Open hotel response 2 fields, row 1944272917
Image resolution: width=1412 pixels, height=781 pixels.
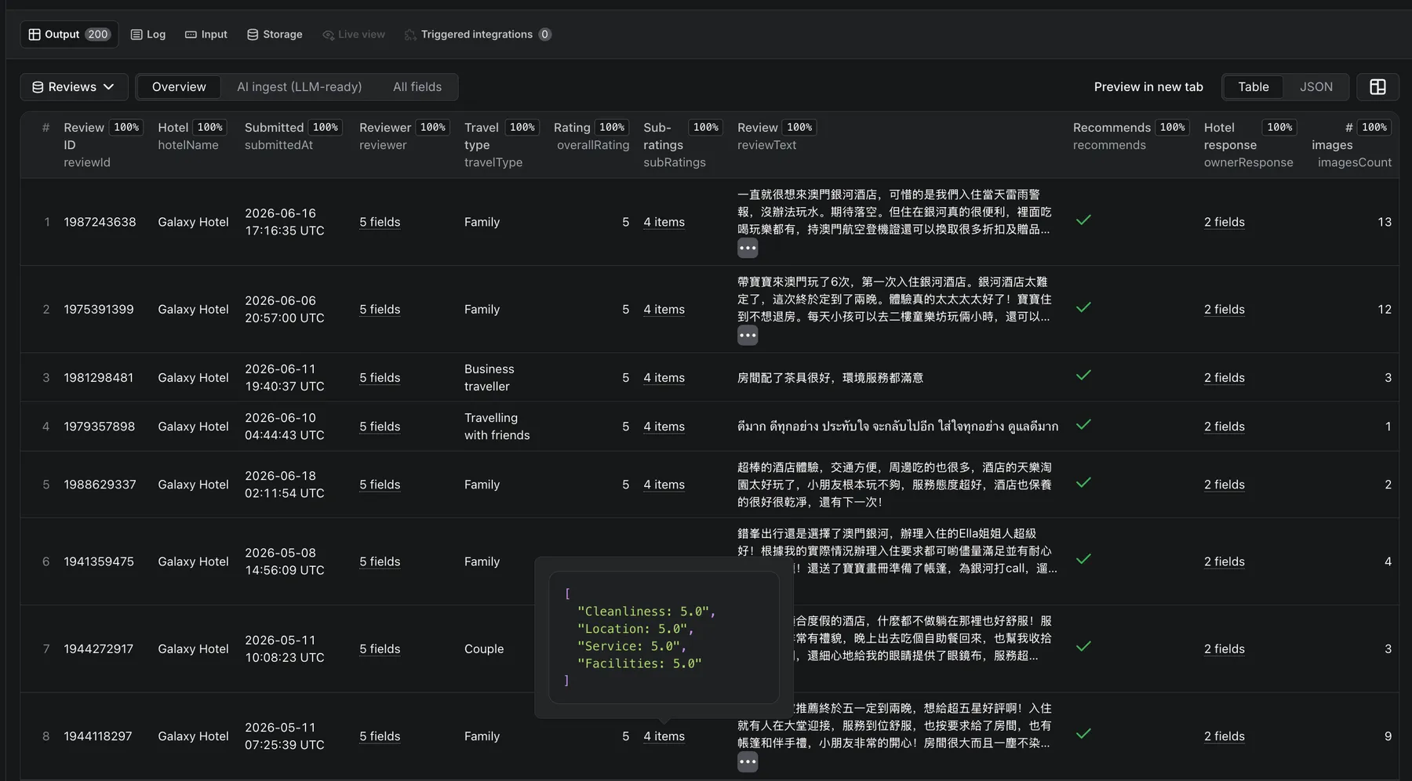pyautogui.click(x=1225, y=648)
